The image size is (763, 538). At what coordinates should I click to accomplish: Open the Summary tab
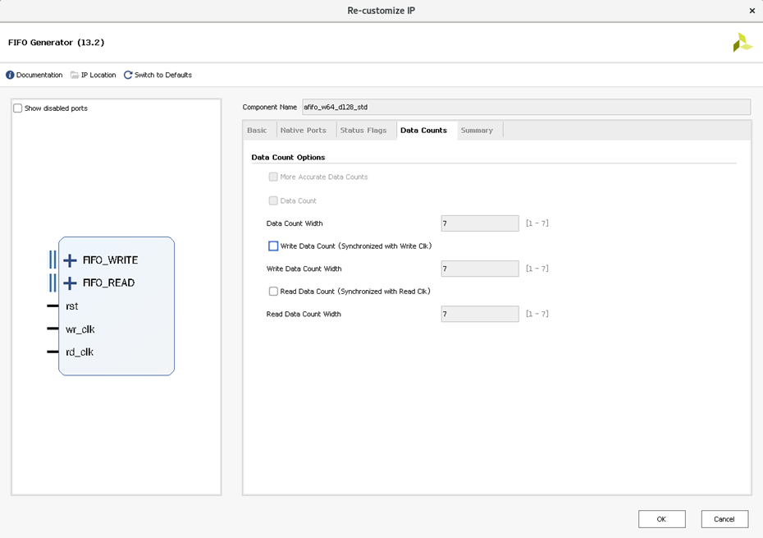point(477,130)
